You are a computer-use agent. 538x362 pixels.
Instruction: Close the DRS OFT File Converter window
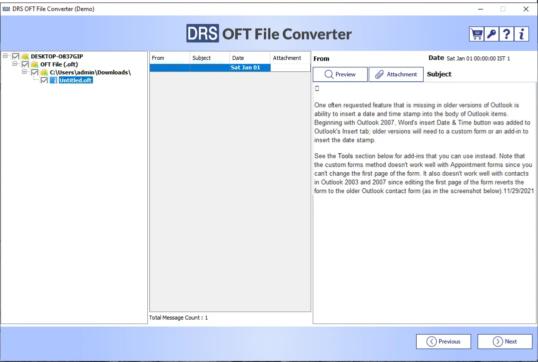point(526,9)
